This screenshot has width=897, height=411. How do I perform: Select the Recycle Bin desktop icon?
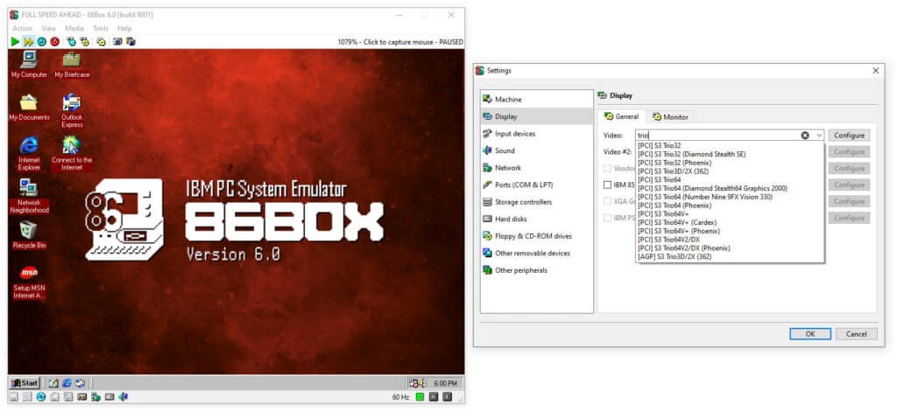[x=29, y=235]
